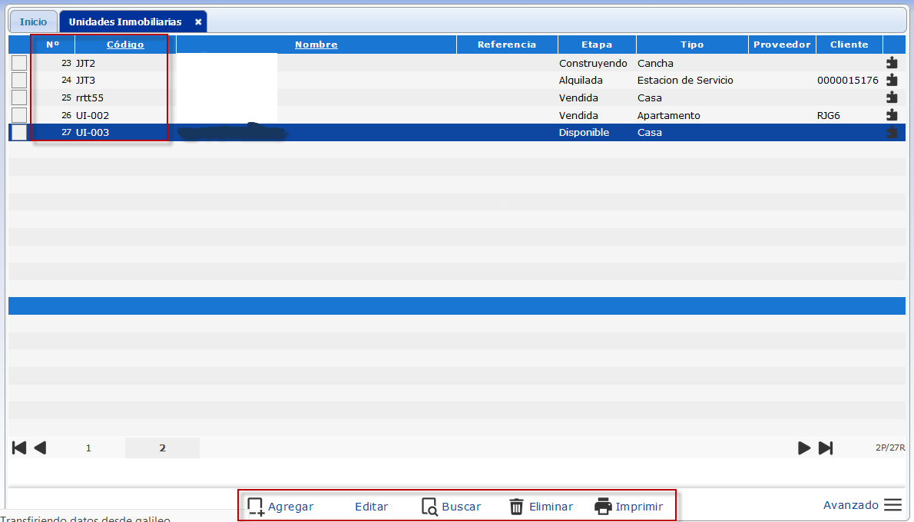Click the Etapa column header
Viewport: 914px width, 522px height.
(x=597, y=45)
